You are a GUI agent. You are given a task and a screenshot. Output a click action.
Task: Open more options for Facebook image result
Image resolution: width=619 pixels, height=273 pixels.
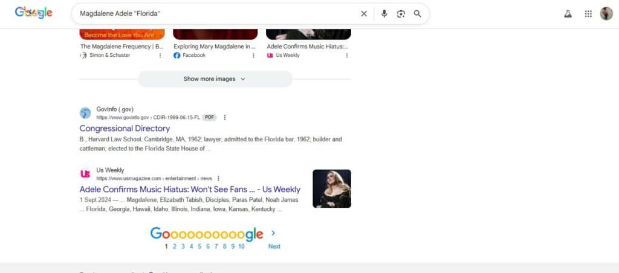tap(253, 55)
